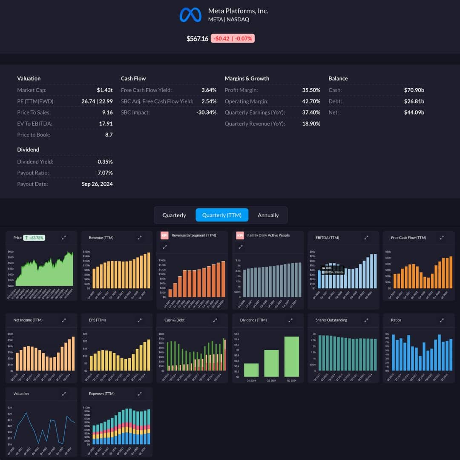The height and width of the screenshot is (460, 460).
Task: Click the Price to Book value 8.7
Action: click(109, 135)
